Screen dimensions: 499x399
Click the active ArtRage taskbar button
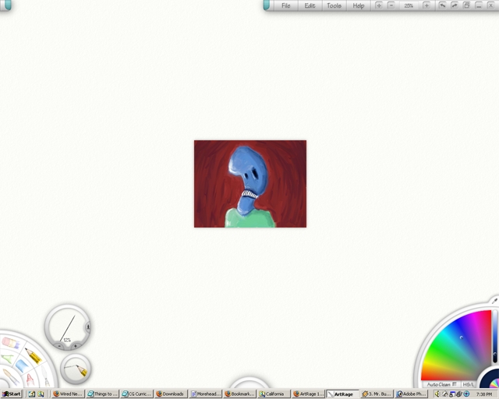tap(343, 394)
